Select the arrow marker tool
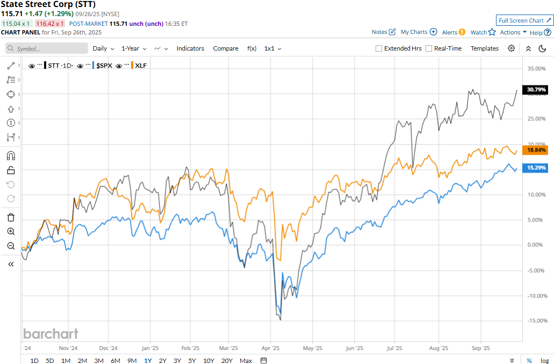 (x=11, y=109)
